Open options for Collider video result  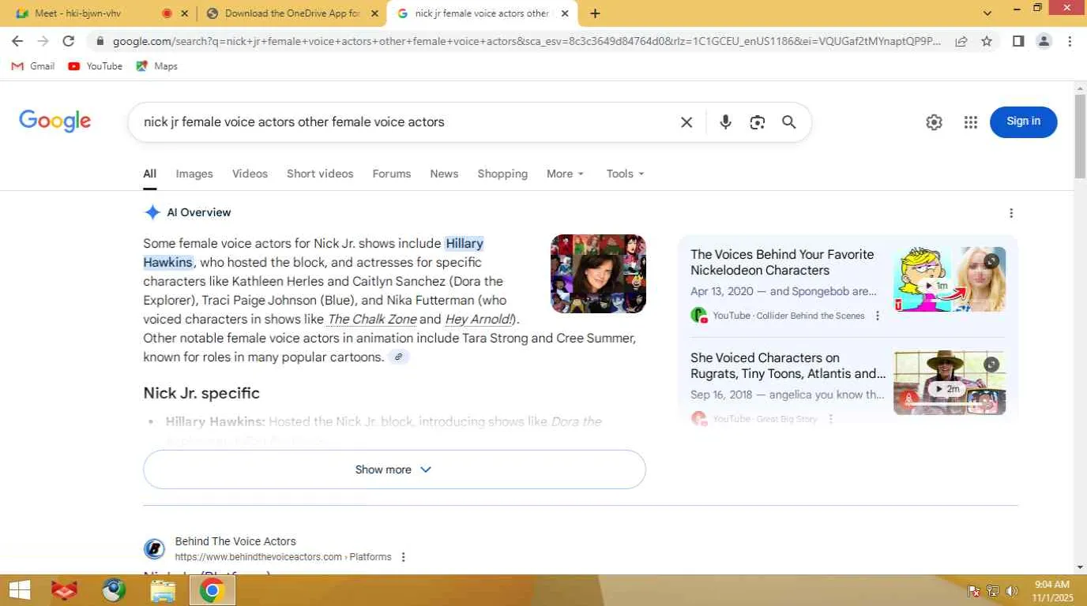tap(877, 316)
